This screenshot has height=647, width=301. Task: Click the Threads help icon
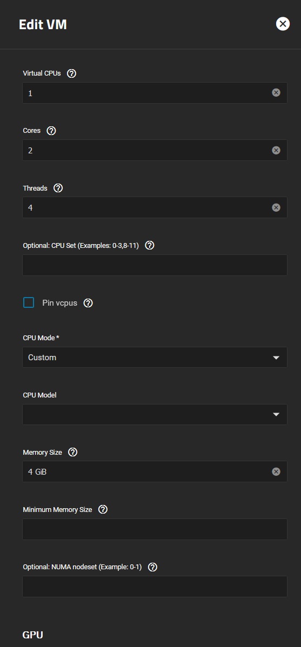(58, 188)
